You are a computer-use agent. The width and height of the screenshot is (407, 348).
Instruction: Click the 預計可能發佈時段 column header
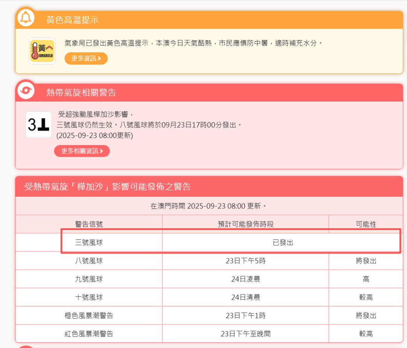[245, 224]
